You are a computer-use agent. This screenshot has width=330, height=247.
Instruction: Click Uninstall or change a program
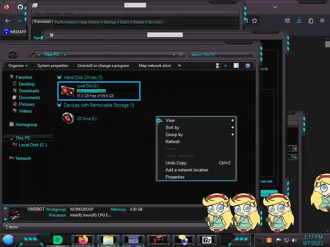coord(103,66)
